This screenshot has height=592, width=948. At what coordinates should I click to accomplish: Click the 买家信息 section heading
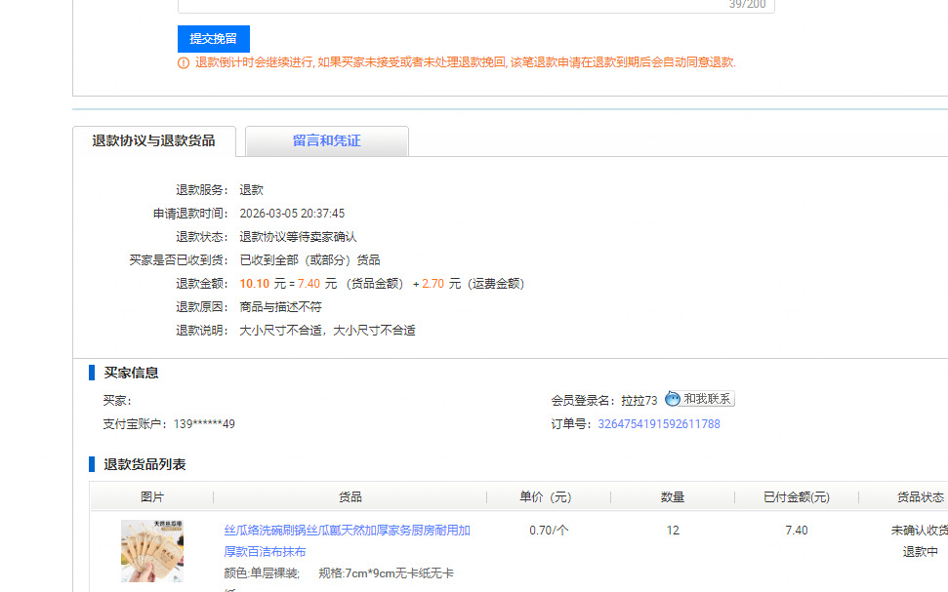click(x=131, y=373)
